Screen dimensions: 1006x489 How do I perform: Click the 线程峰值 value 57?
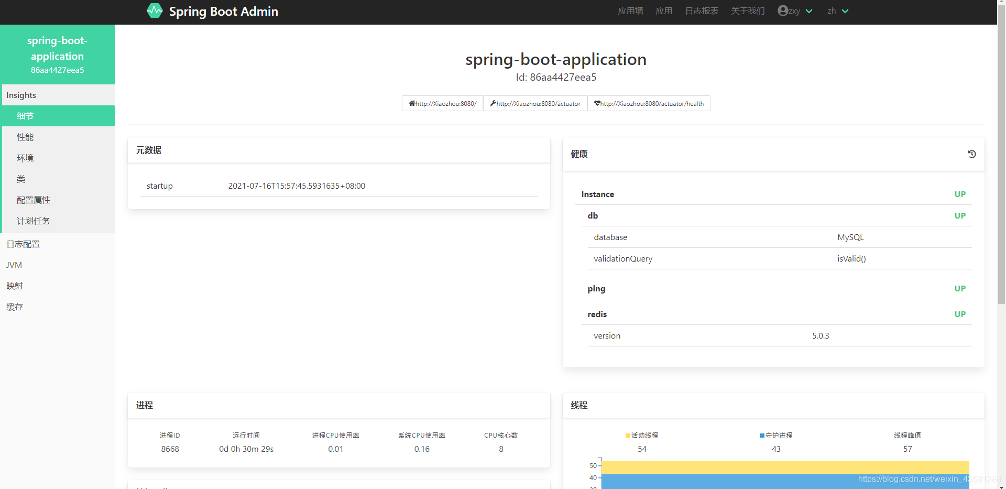(x=907, y=449)
